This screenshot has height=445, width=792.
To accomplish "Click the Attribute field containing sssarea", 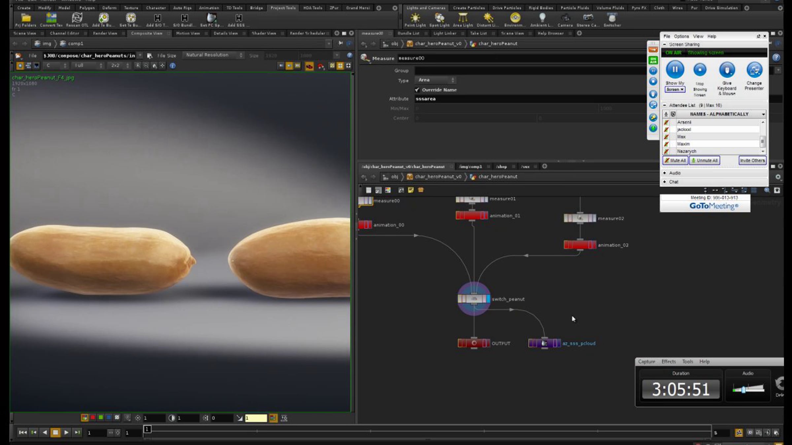I will tap(530, 99).
